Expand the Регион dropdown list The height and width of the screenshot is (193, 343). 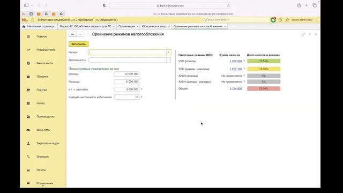point(168,53)
